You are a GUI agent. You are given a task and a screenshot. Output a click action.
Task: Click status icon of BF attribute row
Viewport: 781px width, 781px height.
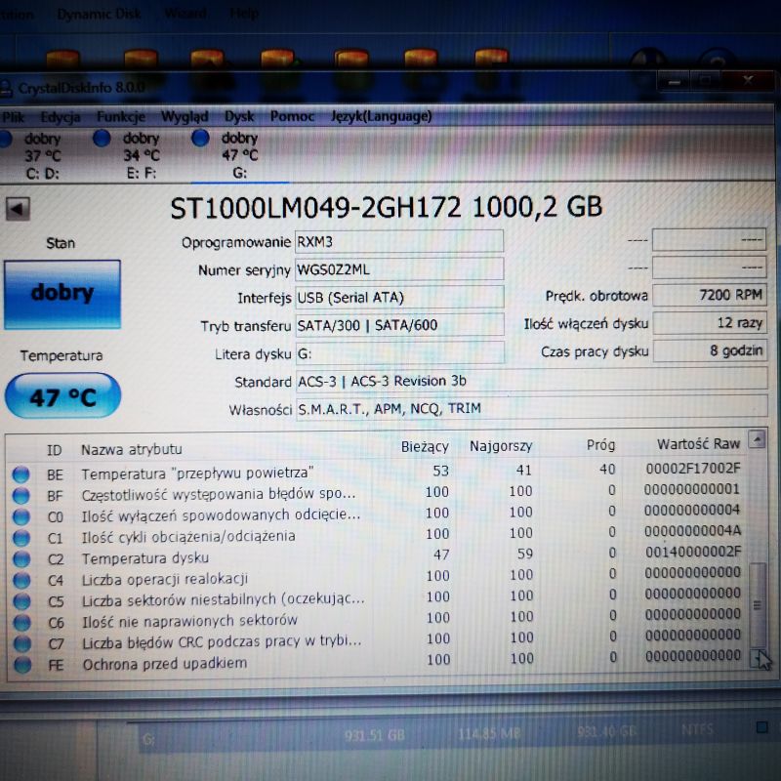click(x=21, y=496)
